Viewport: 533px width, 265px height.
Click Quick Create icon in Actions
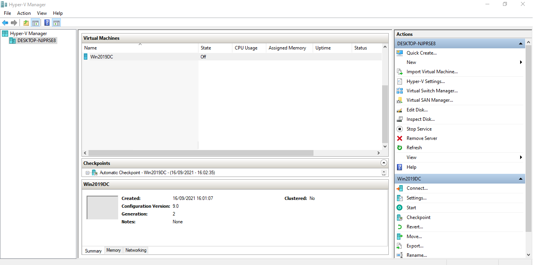pyautogui.click(x=400, y=53)
